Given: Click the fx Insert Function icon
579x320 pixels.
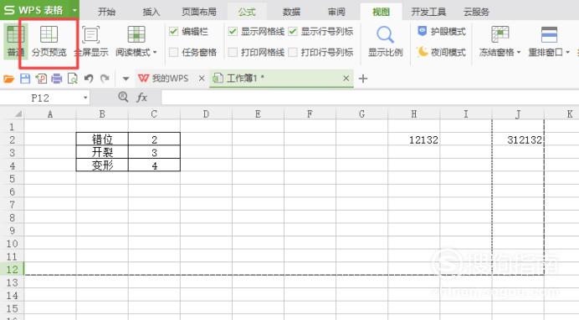Looking at the screenshot, I should pyautogui.click(x=141, y=98).
